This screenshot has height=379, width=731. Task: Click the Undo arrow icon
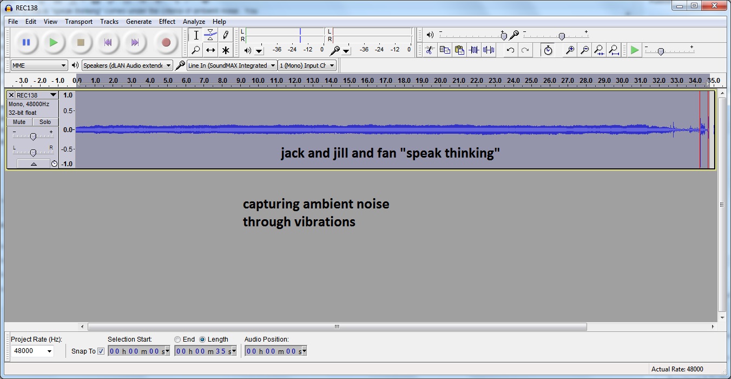(510, 50)
